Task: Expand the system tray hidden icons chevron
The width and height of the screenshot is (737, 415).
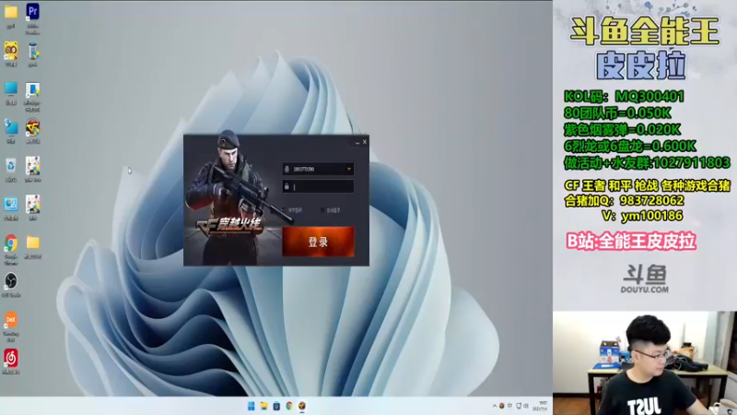Action: click(495, 406)
